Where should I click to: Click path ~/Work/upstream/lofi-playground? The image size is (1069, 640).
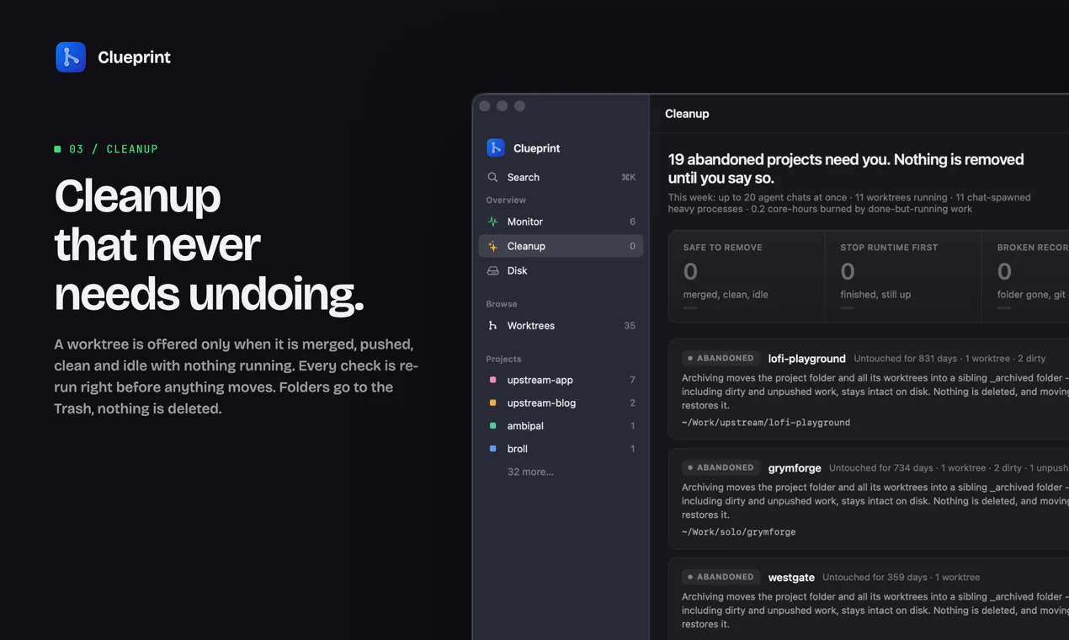[766, 423]
